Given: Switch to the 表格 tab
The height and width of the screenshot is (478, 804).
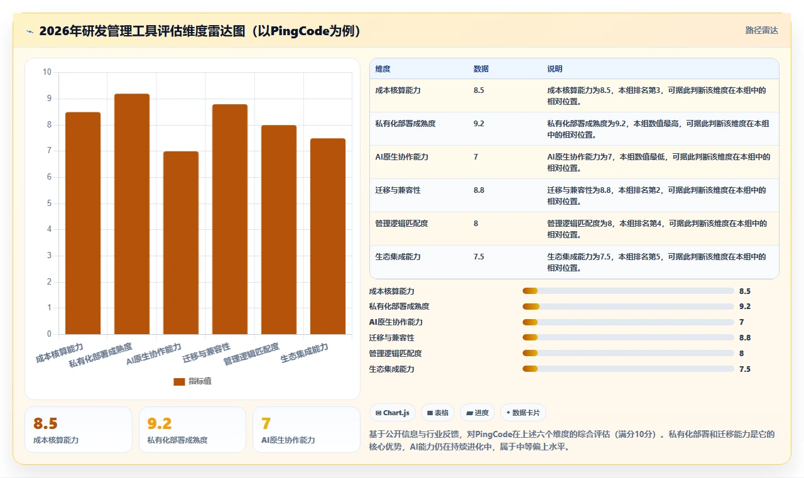Looking at the screenshot, I should (438, 413).
